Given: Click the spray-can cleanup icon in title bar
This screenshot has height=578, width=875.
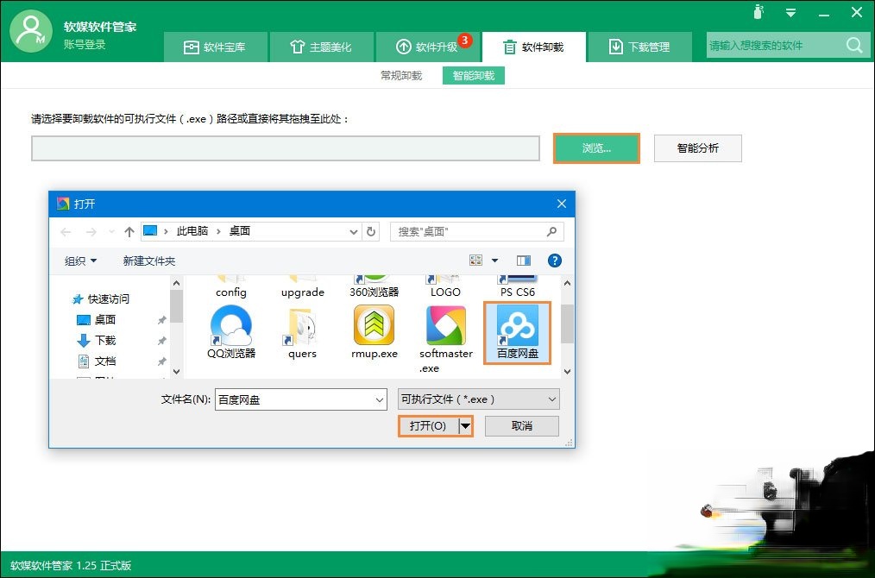Looking at the screenshot, I should [x=758, y=12].
